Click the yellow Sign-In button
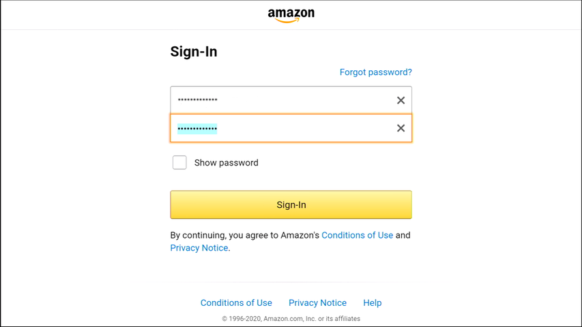Viewport: 582px width, 327px height. (291, 204)
